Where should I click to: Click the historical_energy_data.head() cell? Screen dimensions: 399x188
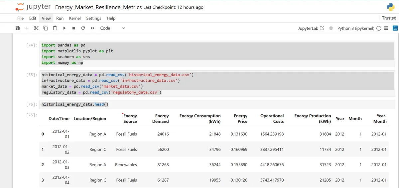coord(217,104)
